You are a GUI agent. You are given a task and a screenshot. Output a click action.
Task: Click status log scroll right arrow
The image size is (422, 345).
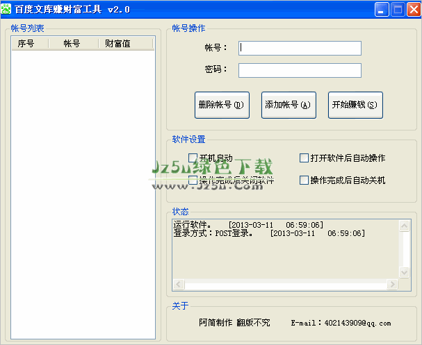(x=392, y=284)
